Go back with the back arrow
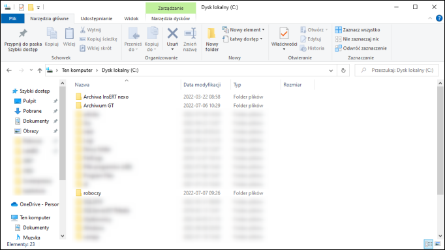This screenshot has height=250, width=445. (9, 70)
